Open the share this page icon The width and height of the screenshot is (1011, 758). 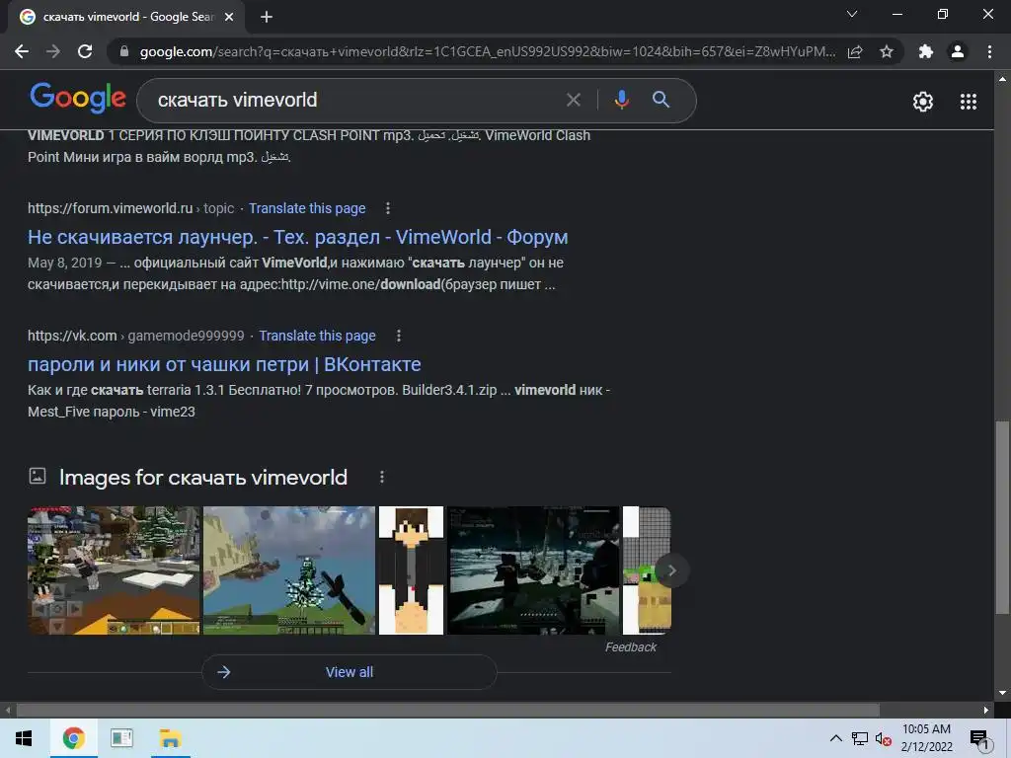(855, 51)
